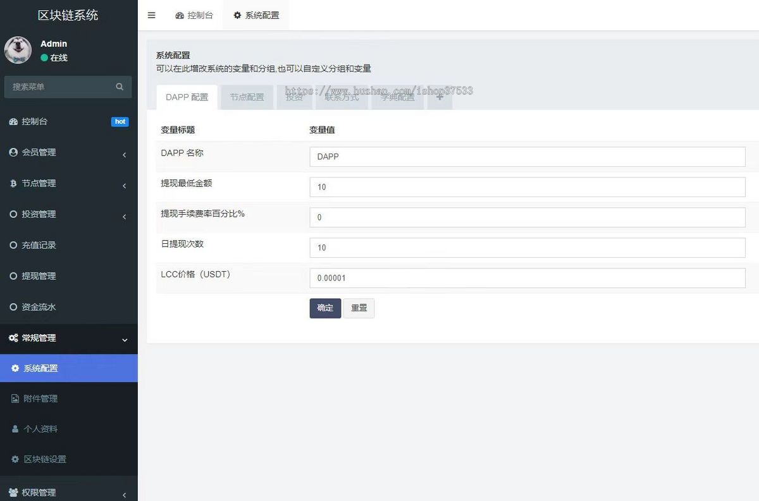Click the gear icon beside 系统配置 in sidebar
759x501 pixels.
pyautogui.click(x=15, y=368)
